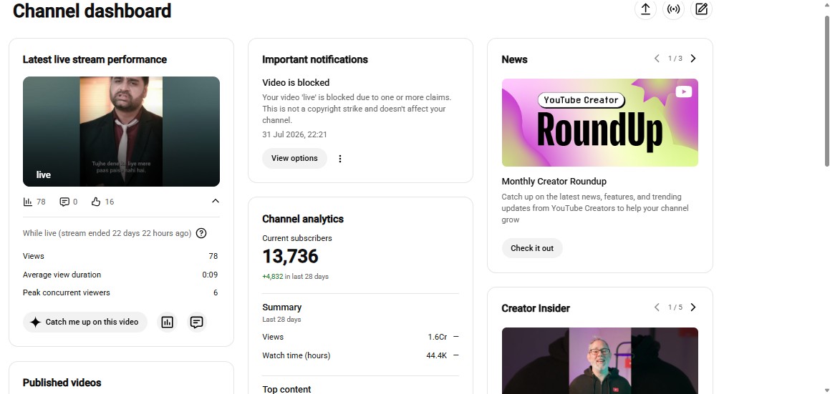Screen dimensions: 830x394
Task: Show previous Creator Insider item
Action: point(657,307)
